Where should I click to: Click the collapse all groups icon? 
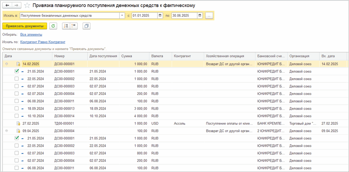click(x=73, y=26)
